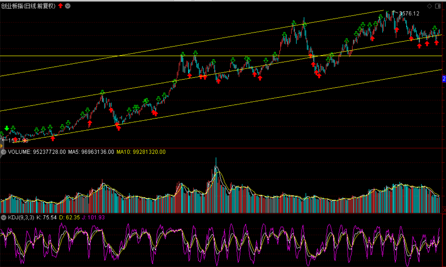Click the yellow D: 62.35 value

click(70, 218)
